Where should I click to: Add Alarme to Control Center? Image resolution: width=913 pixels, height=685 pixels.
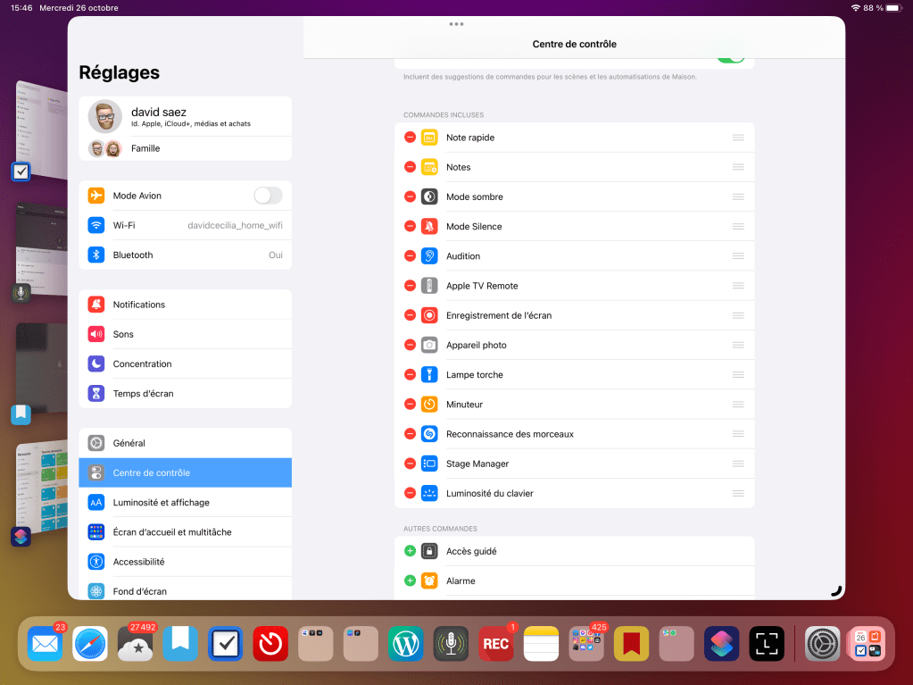tap(410, 581)
